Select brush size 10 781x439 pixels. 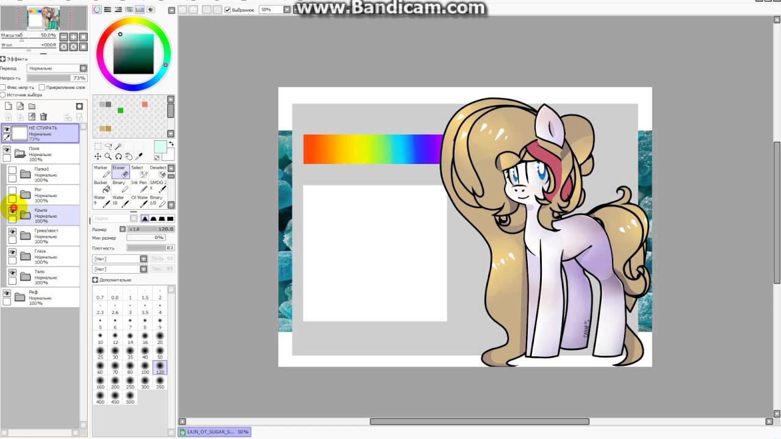(x=100, y=337)
